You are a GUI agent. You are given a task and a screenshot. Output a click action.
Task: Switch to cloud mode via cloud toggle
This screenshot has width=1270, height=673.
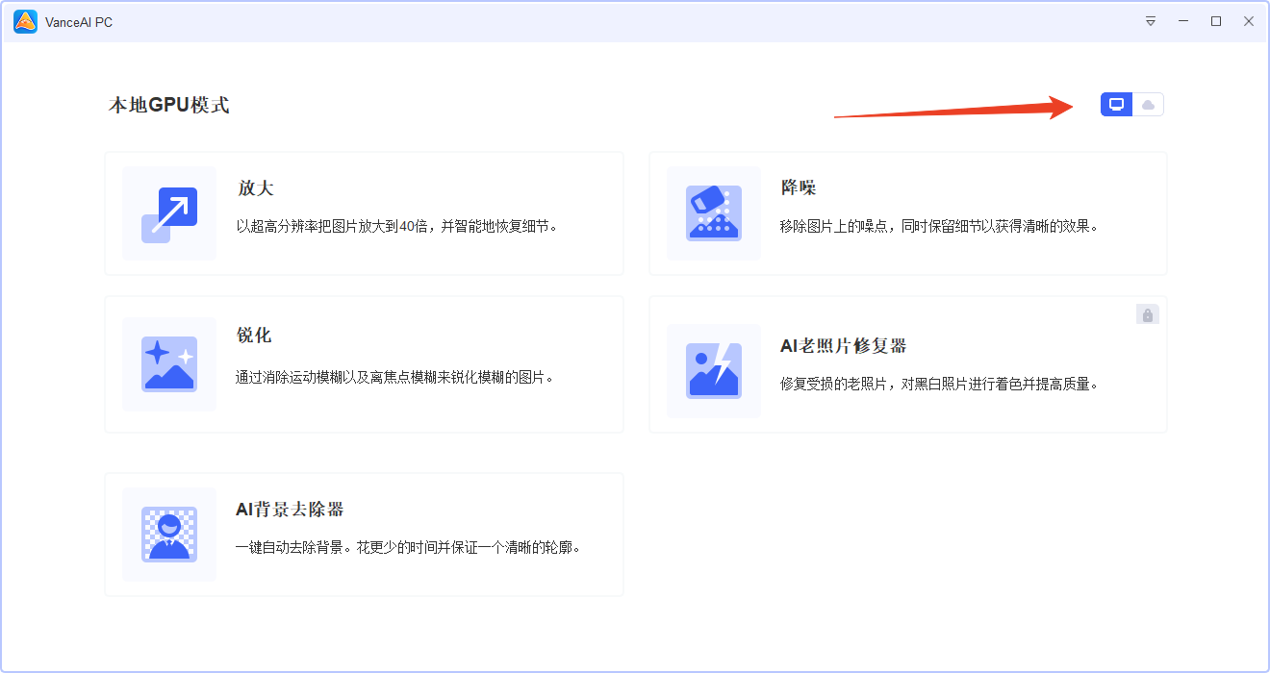pos(1148,104)
